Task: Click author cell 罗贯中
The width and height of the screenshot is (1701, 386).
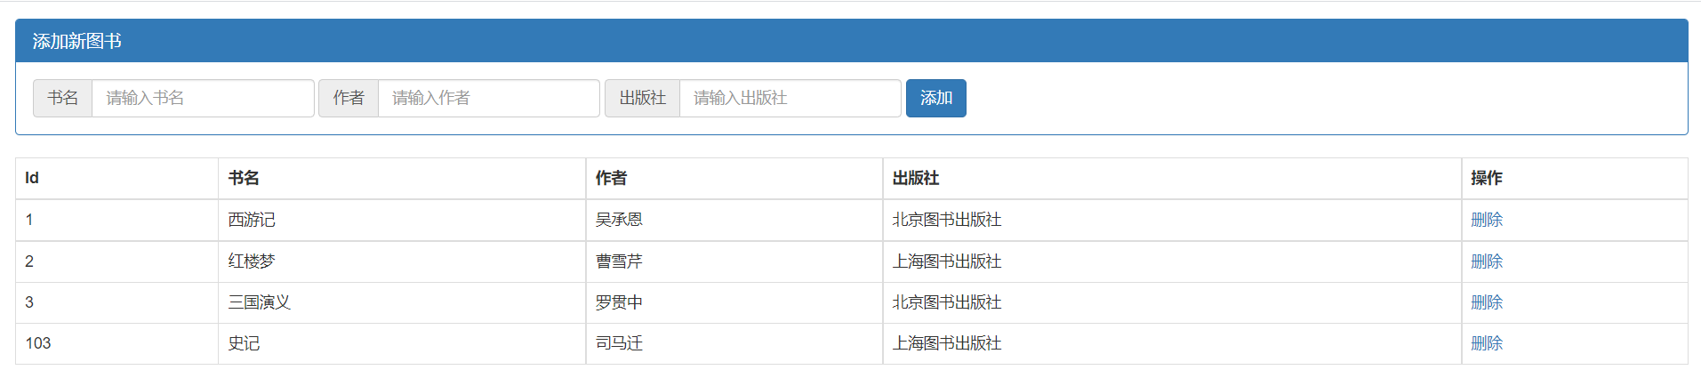Action: (734, 302)
